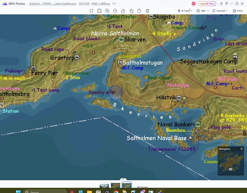Collapse the filmstrip with arrow handle

tap(123, 179)
